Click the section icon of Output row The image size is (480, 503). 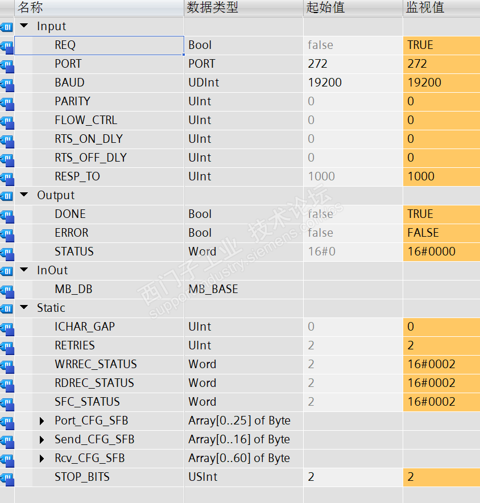(x=7, y=196)
